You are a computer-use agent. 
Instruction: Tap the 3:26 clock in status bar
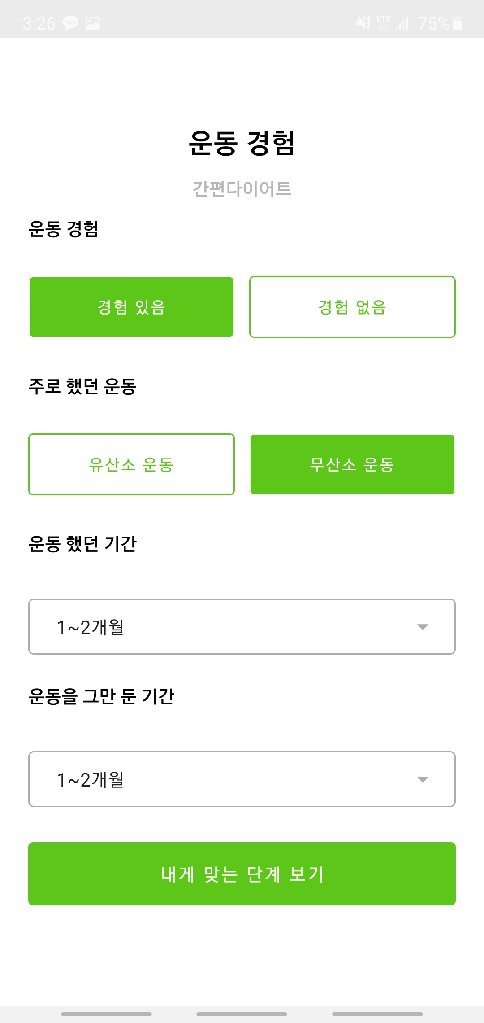39,23
